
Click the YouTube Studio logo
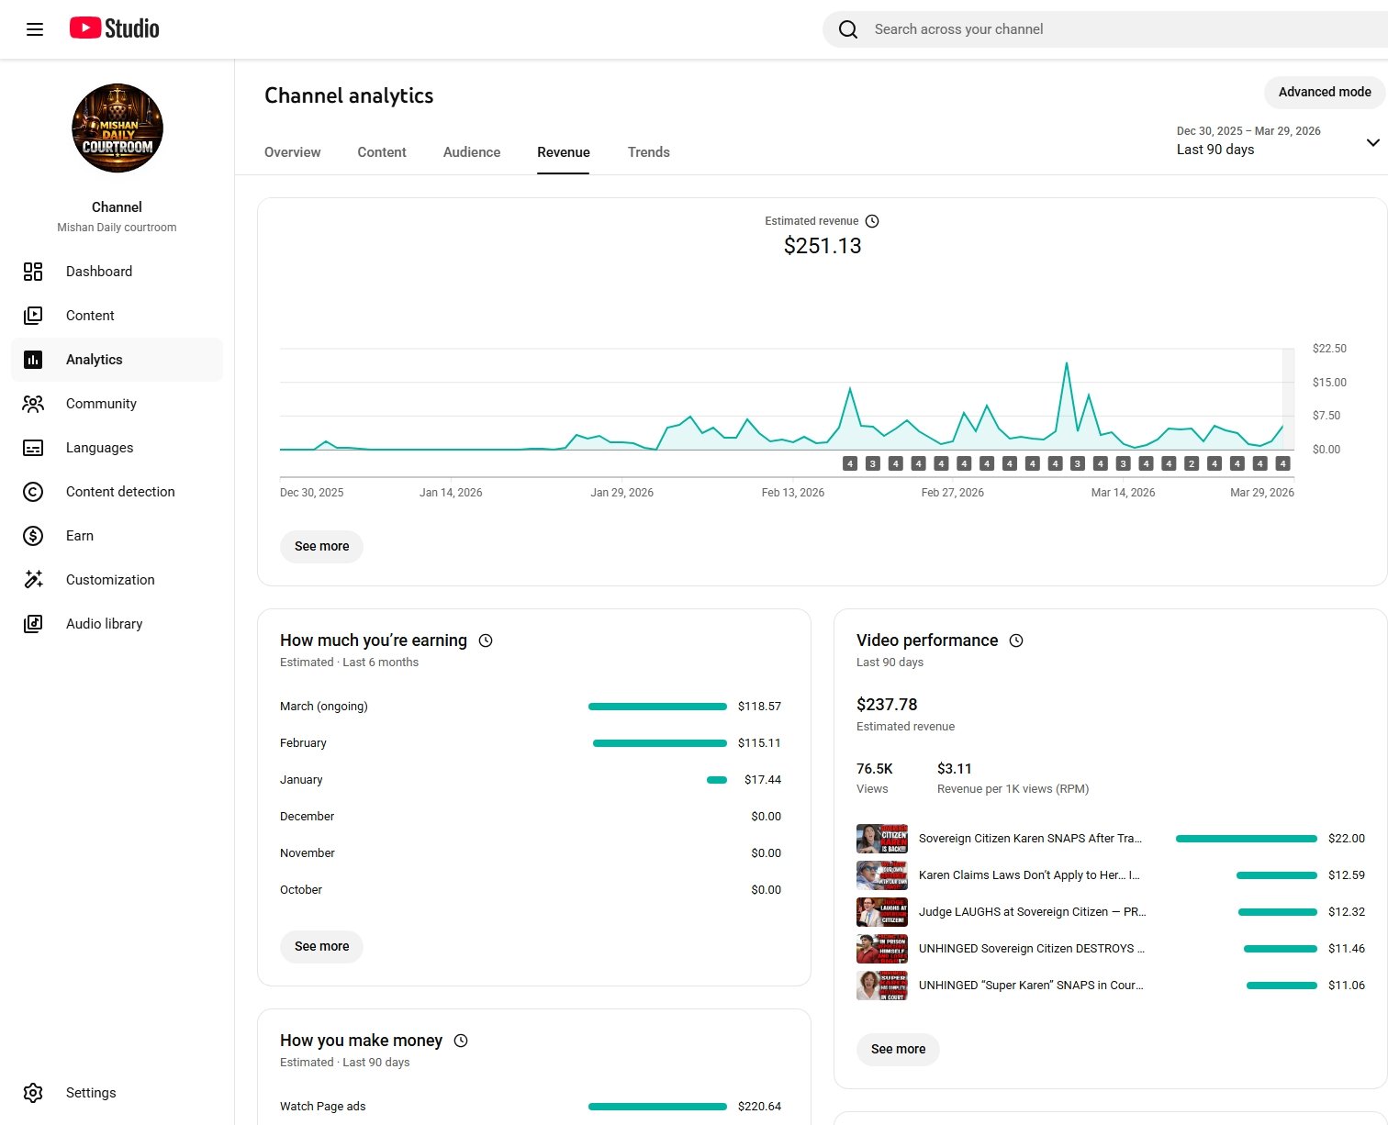[115, 28]
